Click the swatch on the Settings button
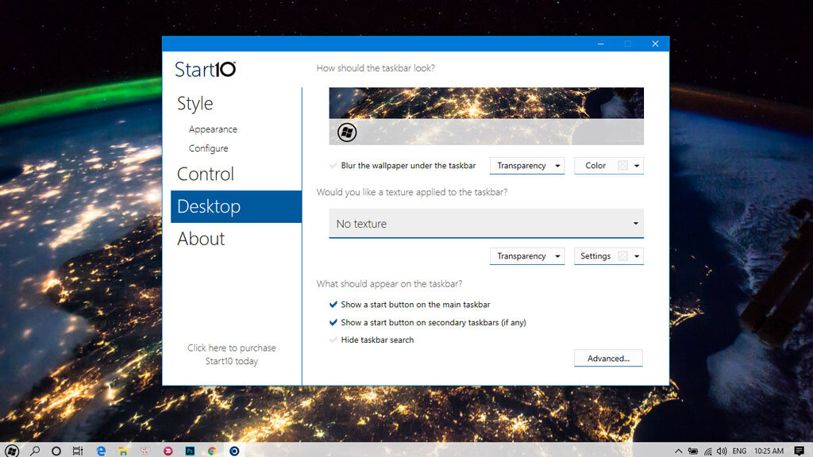This screenshot has height=457, width=813. (x=622, y=256)
